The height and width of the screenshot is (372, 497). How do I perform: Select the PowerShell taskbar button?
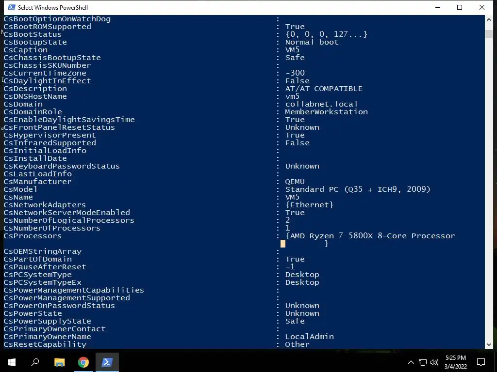tap(107, 362)
